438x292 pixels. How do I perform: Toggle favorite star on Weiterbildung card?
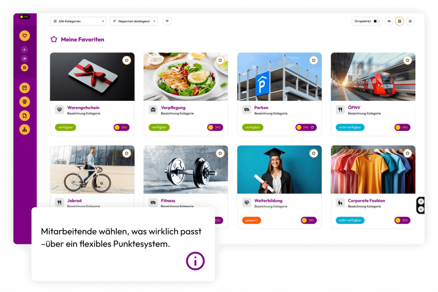314,153
